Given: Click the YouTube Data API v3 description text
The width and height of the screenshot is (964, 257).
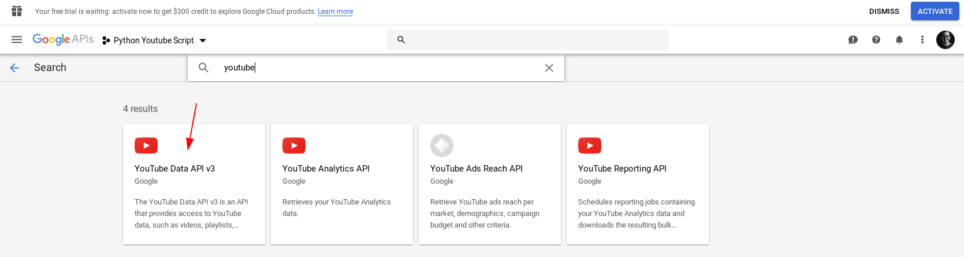Looking at the screenshot, I should click(x=191, y=214).
